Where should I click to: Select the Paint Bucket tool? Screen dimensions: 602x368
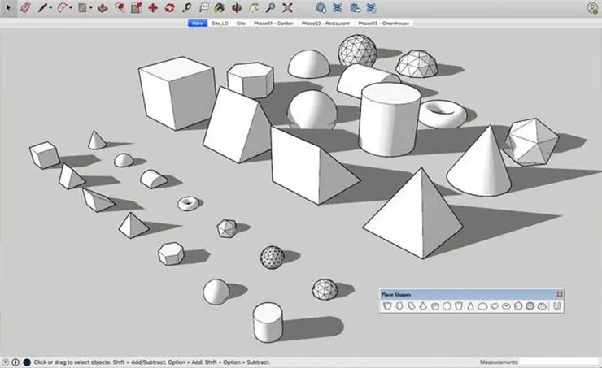click(219, 7)
